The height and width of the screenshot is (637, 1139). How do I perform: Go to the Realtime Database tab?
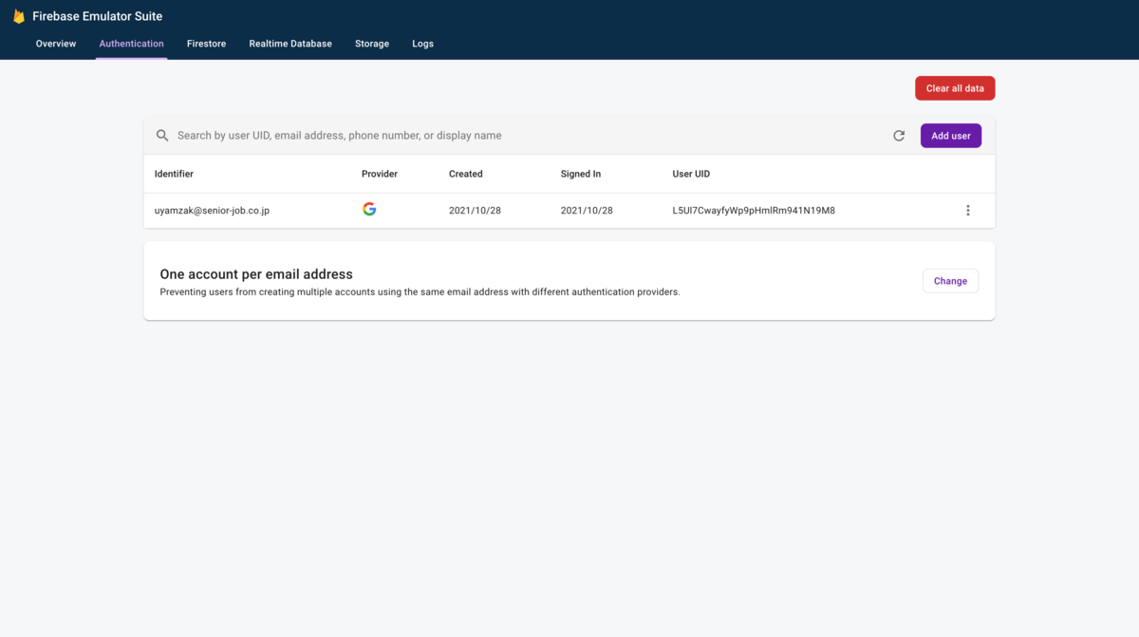point(290,44)
